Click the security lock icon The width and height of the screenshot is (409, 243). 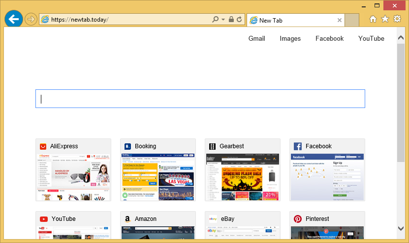tap(231, 20)
